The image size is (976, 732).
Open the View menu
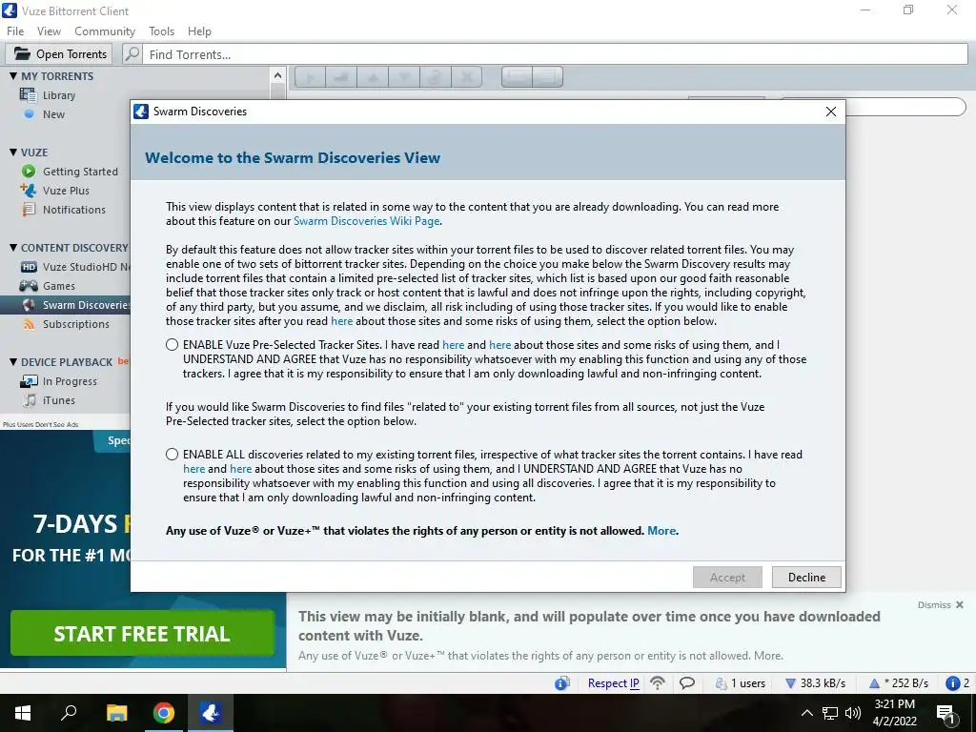[x=49, y=31]
